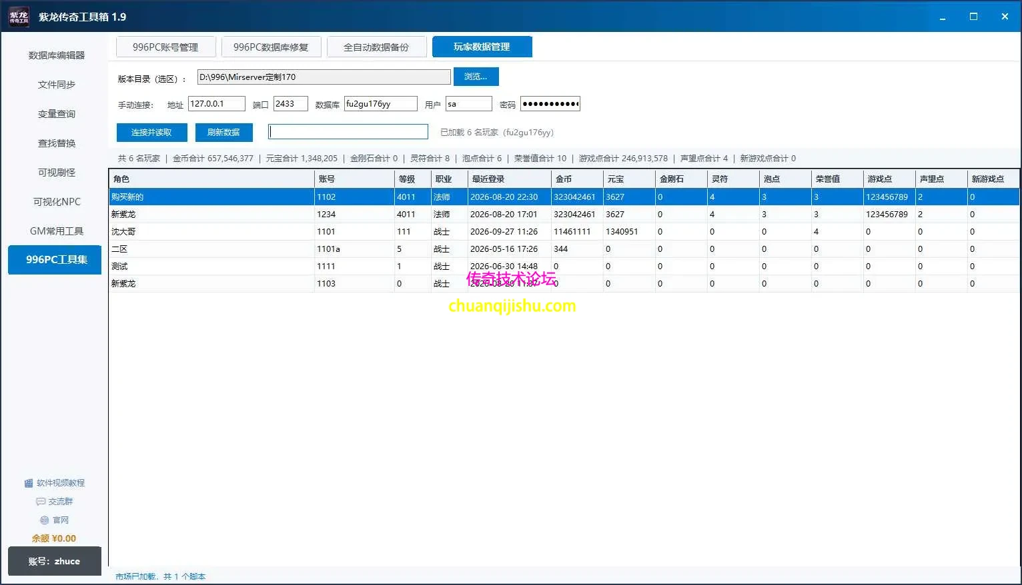Select 可视化NPC in the sidebar
This screenshot has height=585, width=1022.
point(57,202)
